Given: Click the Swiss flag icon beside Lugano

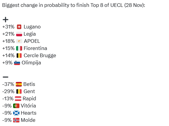Looking at the screenshot, I should click(x=19, y=27).
